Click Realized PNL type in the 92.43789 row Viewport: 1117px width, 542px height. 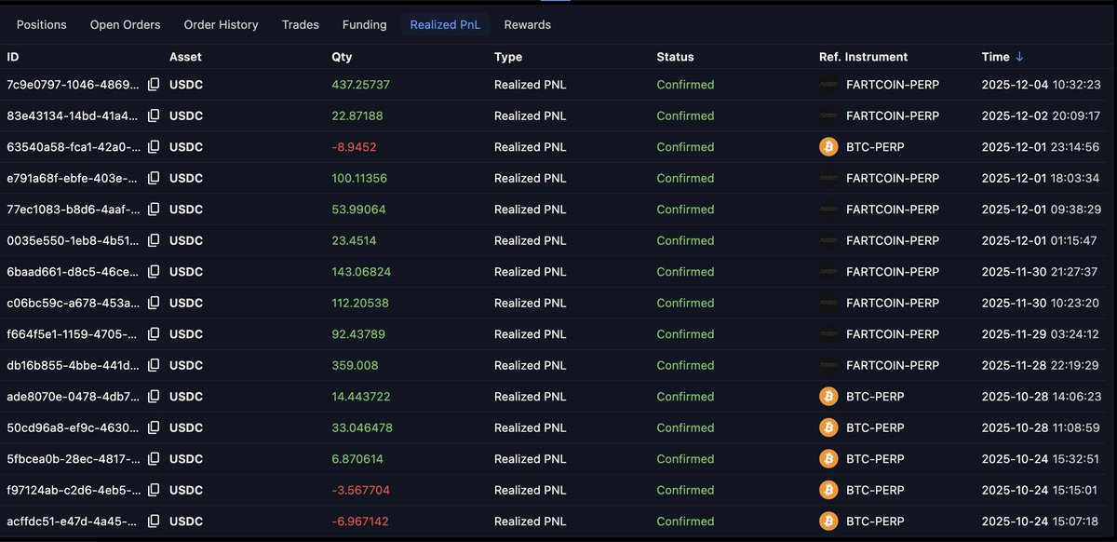(530, 334)
